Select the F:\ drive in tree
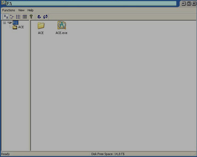The image size is (197, 157). pyautogui.click(x=15, y=23)
